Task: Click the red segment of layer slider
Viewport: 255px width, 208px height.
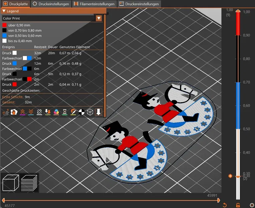Action: point(238,24)
